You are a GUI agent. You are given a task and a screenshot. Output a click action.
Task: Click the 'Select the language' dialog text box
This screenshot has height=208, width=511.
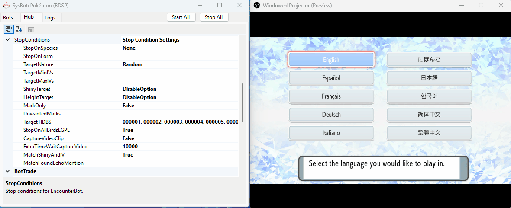click(383, 168)
